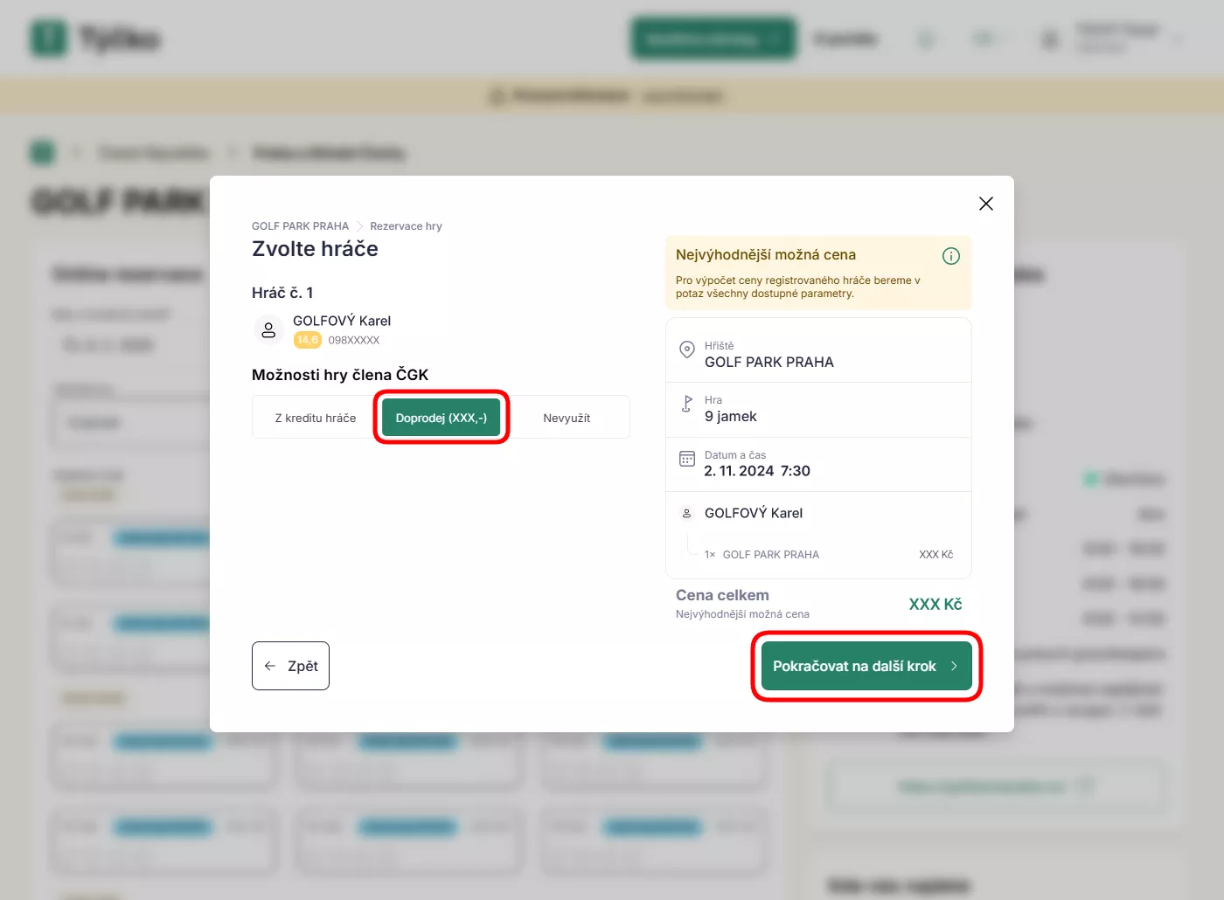This screenshot has width=1224, height=900.
Task: Click the player avatar icon for Hráč č. 1
Action: (x=268, y=330)
